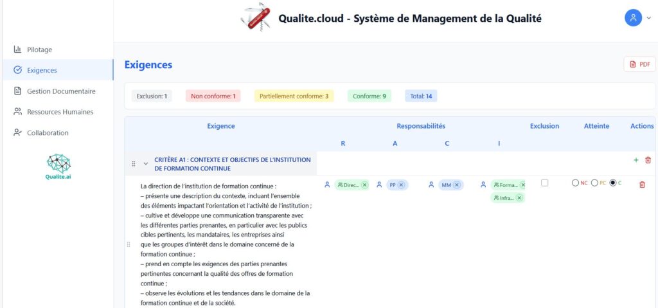Click the person icon in the C column
Viewport: 658px width, 308px height.
pos(431,185)
